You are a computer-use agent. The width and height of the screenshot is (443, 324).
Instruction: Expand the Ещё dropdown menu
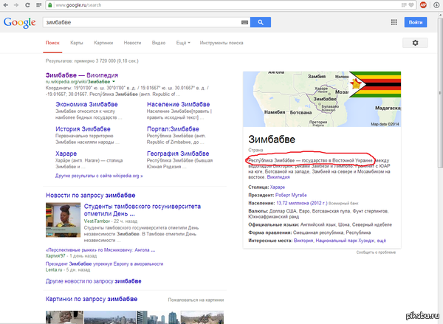point(182,44)
